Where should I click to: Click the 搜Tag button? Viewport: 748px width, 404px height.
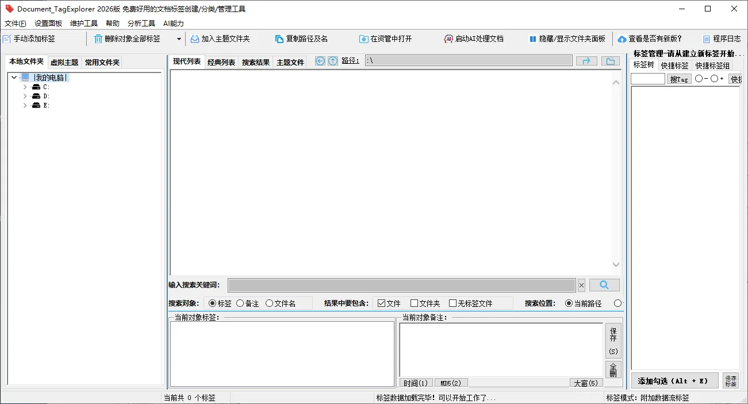pos(679,79)
